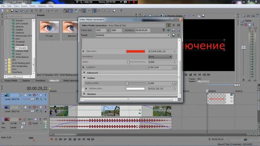Toggle mute on the audio track
The image size is (260, 146).
(36, 119)
